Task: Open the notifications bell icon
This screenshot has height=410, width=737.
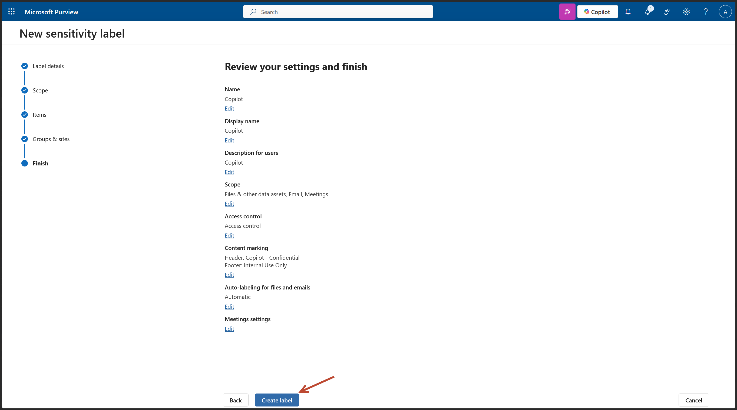Action: [x=628, y=12]
